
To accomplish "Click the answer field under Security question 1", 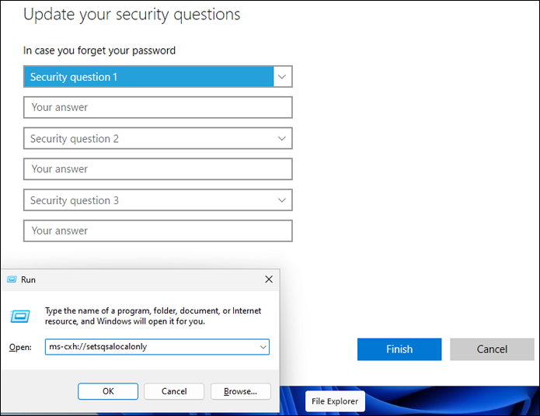I will (x=158, y=107).
